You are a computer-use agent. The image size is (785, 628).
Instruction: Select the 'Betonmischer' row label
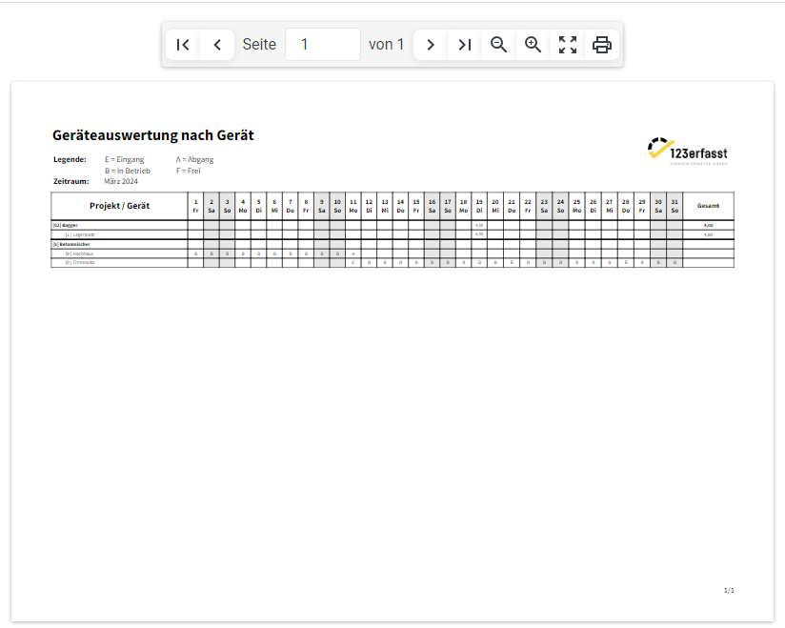(x=71, y=244)
